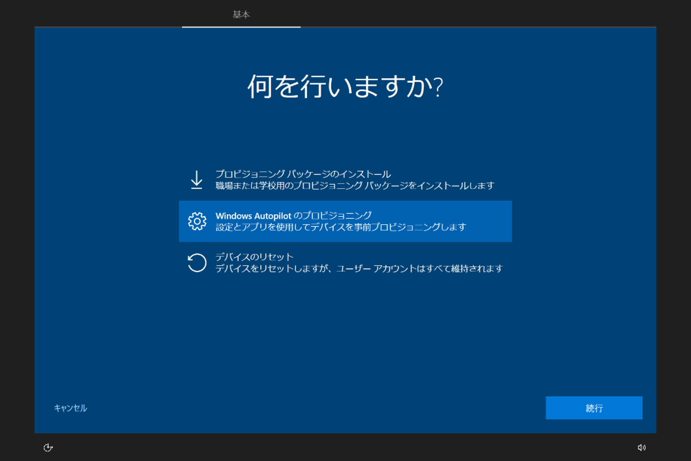This screenshot has width=691, height=461.
Task: Cancel setup using キャンセル
Action: [70, 408]
